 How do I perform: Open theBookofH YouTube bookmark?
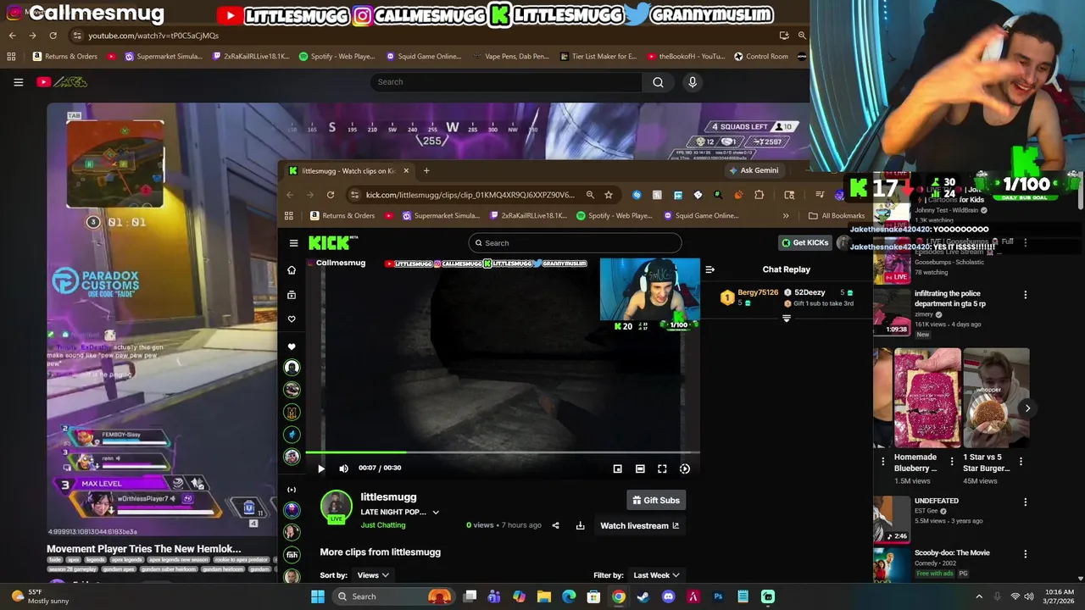686,57
